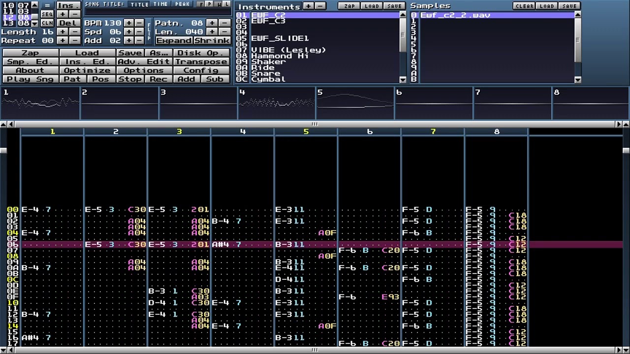Open the Disk Op. panel
The width and height of the screenshot is (630, 354).
click(201, 53)
